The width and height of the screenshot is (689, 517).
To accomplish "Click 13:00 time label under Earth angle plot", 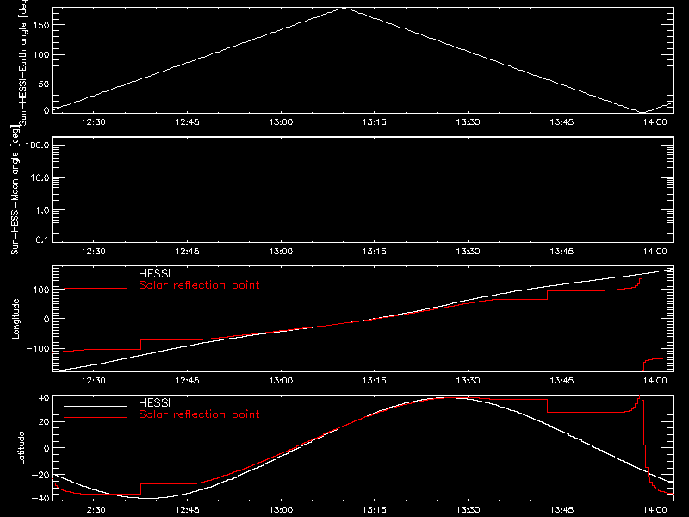I will (281, 122).
